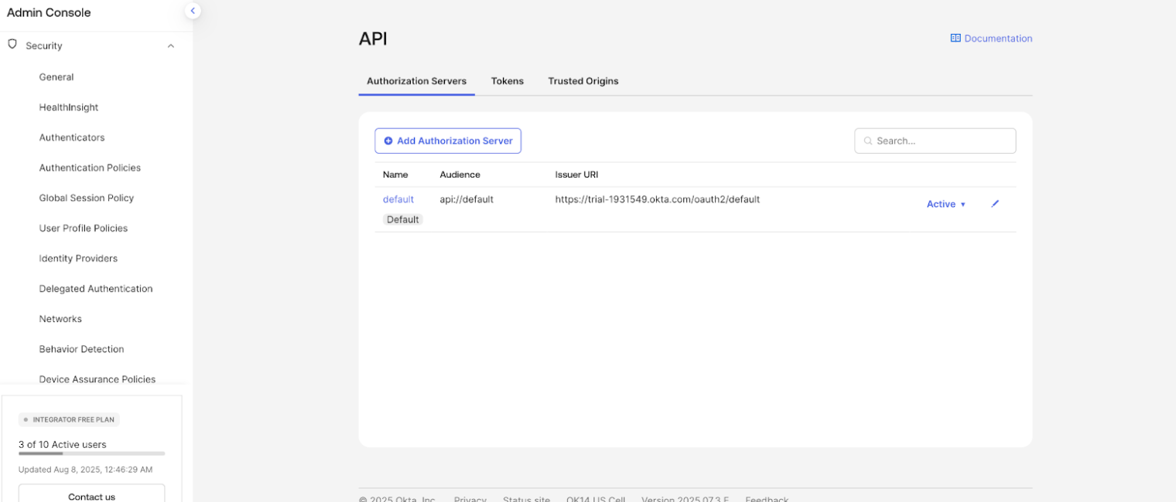The width and height of the screenshot is (1176, 502).
Task: Open Identity Providers page
Action: tap(78, 259)
